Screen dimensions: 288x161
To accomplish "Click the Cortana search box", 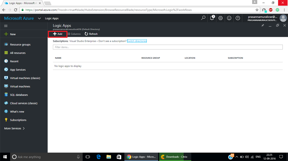I will (x=46, y=157).
